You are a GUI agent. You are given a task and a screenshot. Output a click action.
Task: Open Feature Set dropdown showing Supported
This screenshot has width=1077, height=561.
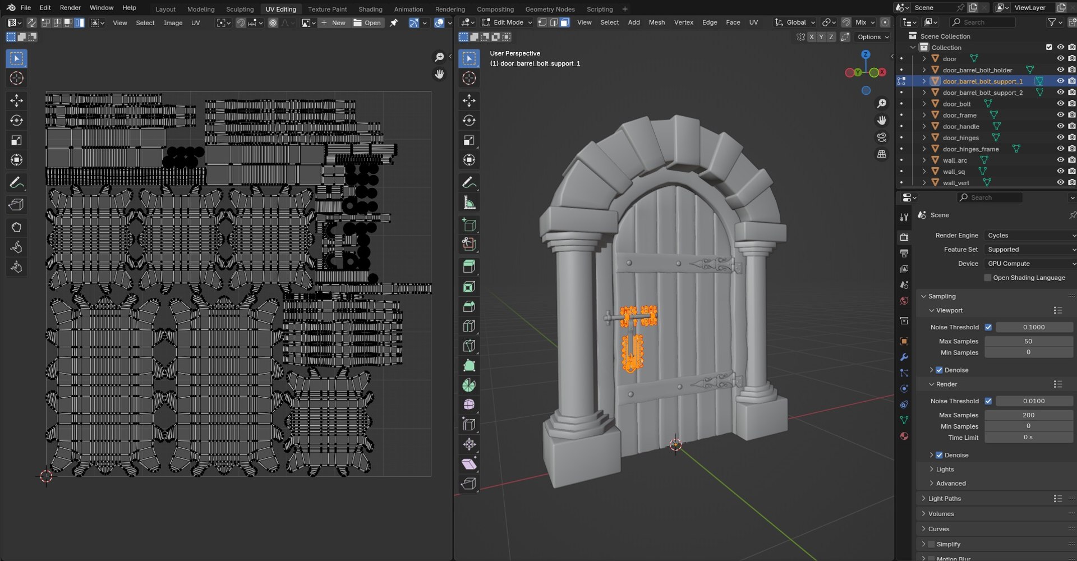pos(1030,250)
